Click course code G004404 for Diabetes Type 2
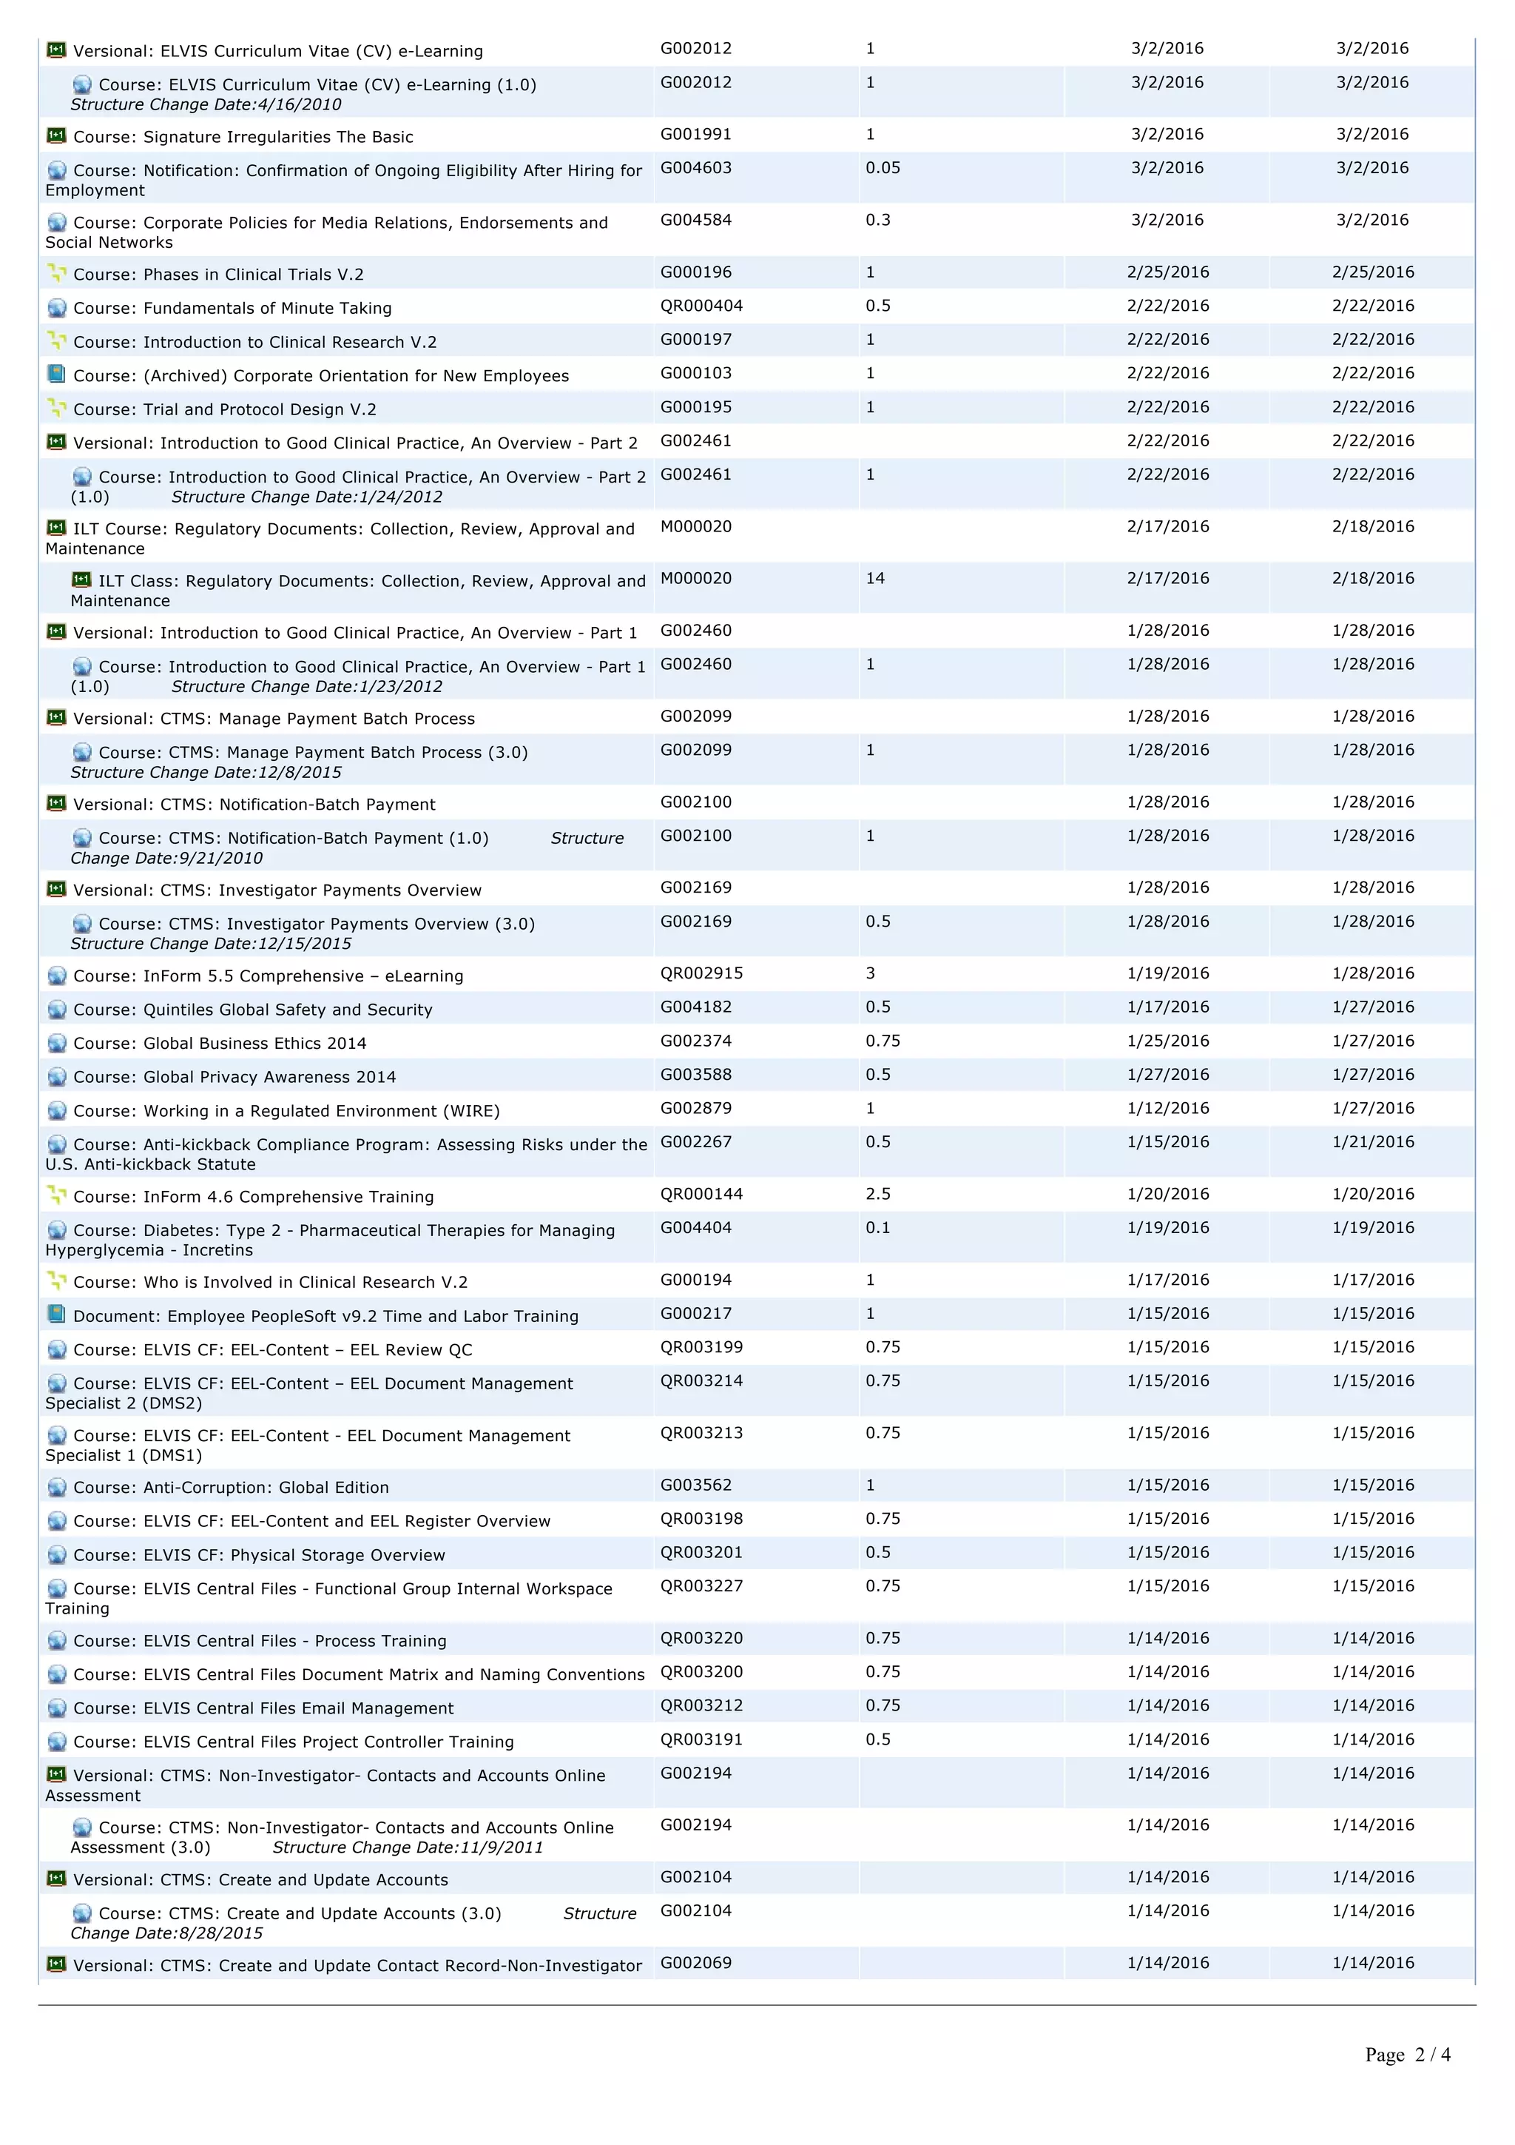Viewport: 1515px width, 2145px height. click(696, 1228)
